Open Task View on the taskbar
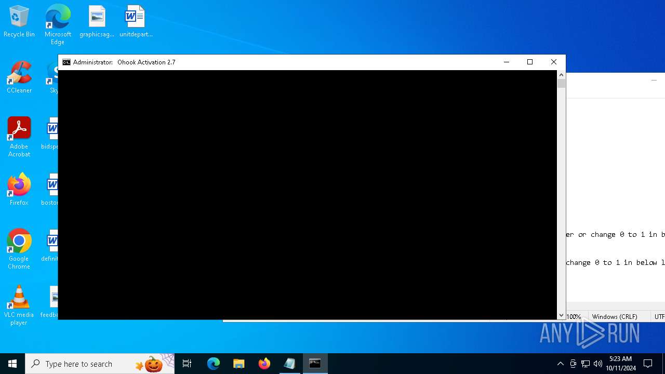Viewport: 665px width, 374px height. (x=187, y=364)
